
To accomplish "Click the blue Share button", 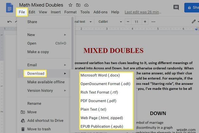I will (192, 7).
